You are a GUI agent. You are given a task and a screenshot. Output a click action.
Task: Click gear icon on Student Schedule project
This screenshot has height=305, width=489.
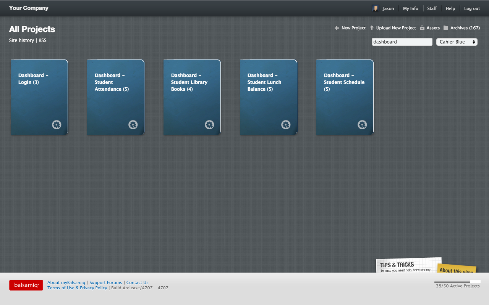click(x=362, y=124)
